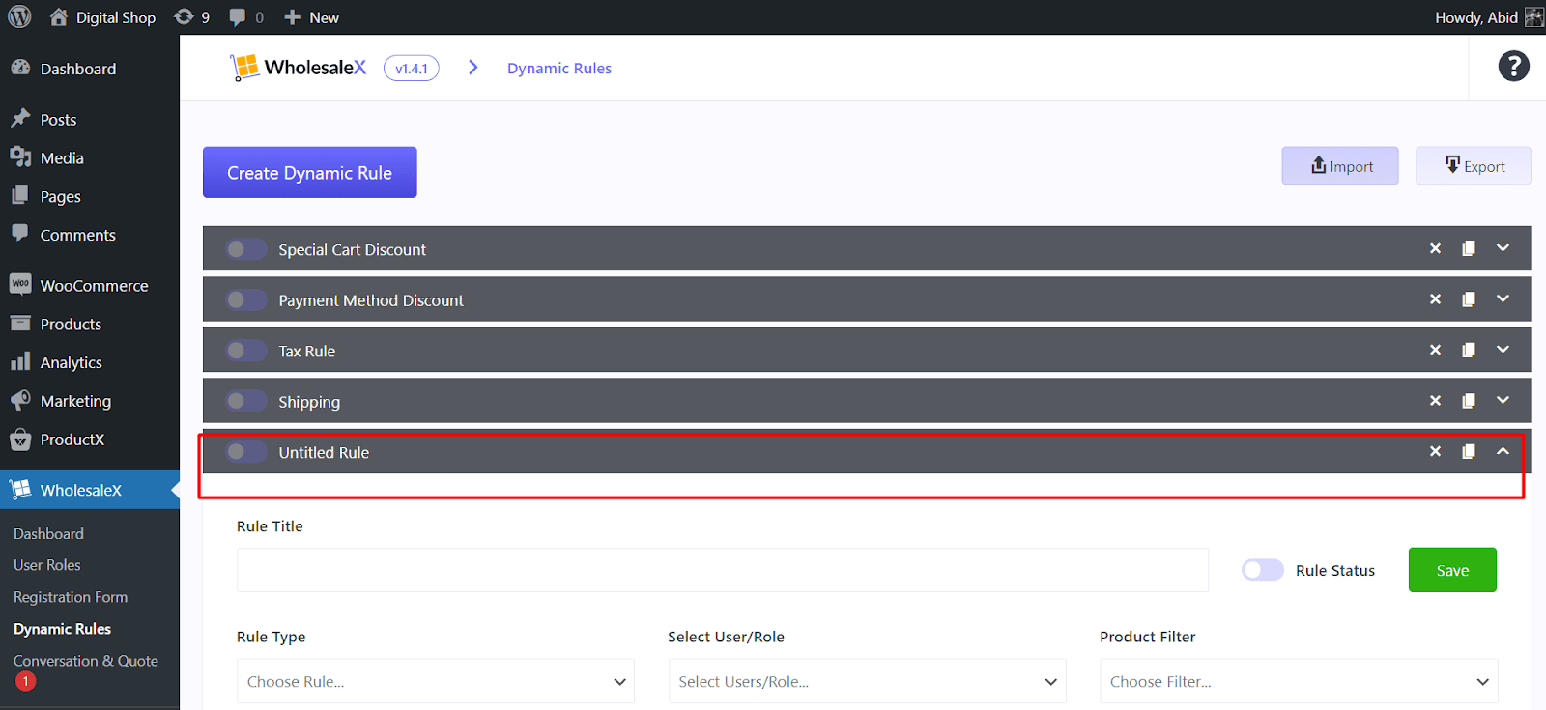Viewport: 1546px width, 710px height.
Task: Open the updates icon showing 9
Action: pos(191,17)
